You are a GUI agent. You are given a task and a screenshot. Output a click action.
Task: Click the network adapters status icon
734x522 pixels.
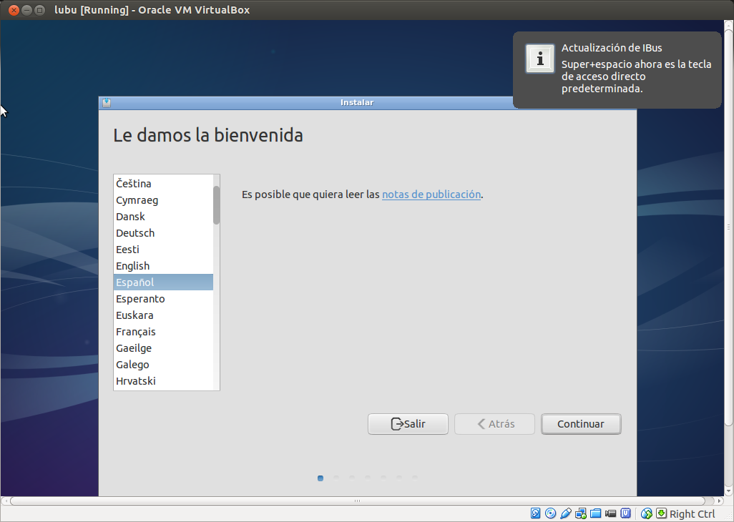581,513
